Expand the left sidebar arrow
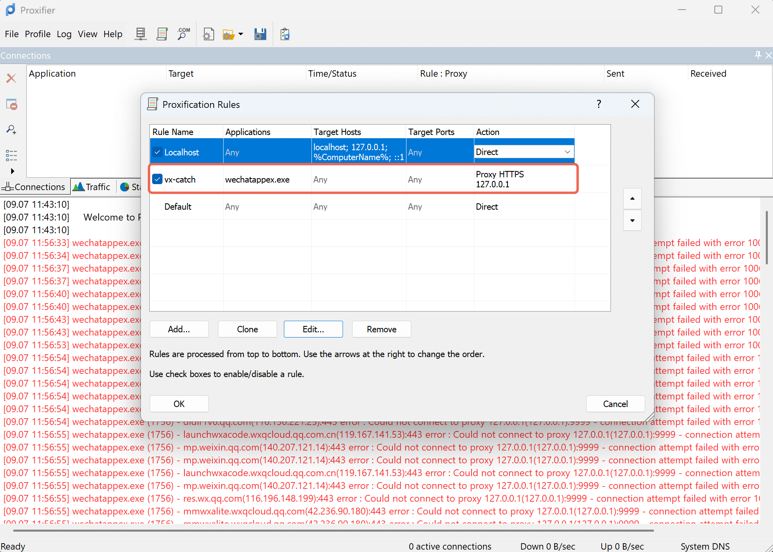The height and width of the screenshot is (552, 773). (x=12, y=171)
